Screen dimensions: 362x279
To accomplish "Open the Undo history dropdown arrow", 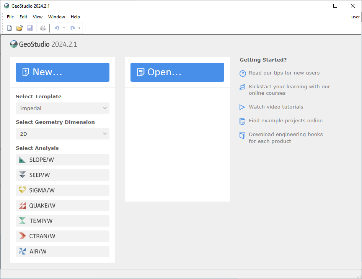I will (64, 28).
